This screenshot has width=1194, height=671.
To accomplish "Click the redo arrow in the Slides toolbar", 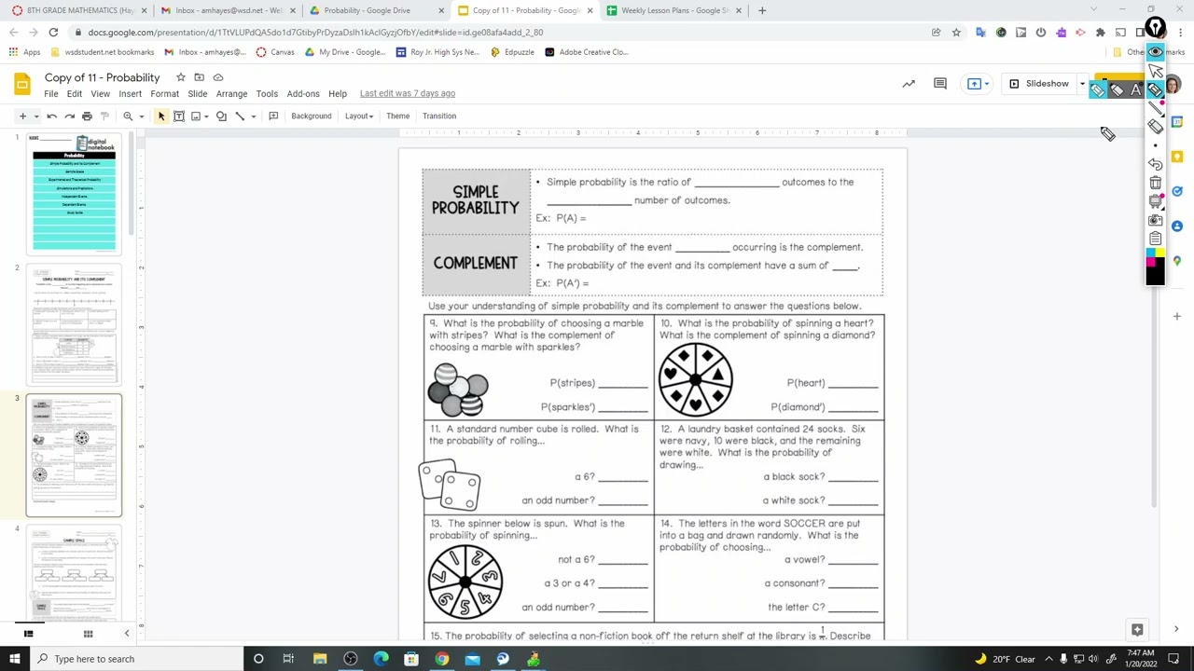I will [69, 116].
